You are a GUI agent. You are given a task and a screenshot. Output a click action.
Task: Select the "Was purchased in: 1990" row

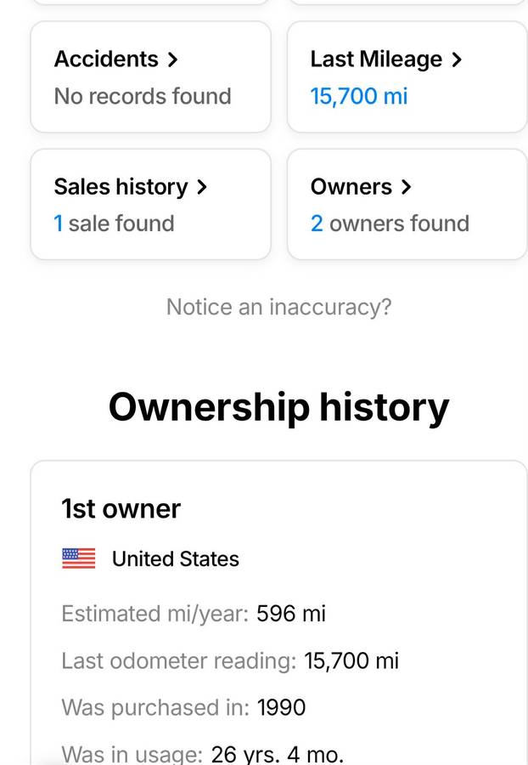[x=183, y=708]
